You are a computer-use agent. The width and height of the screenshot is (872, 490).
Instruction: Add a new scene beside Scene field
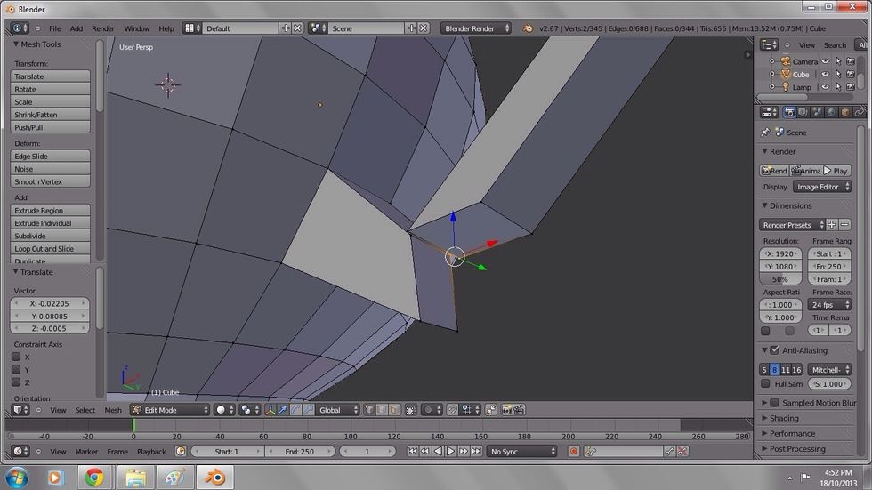(411, 28)
